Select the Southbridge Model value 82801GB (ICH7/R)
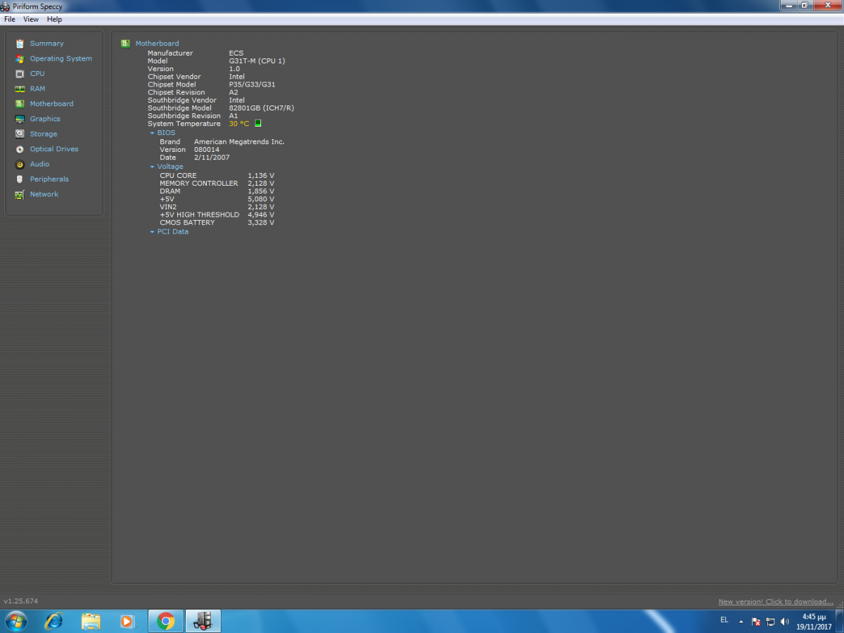The height and width of the screenshot is (633, 844). [x=262, y=108]
